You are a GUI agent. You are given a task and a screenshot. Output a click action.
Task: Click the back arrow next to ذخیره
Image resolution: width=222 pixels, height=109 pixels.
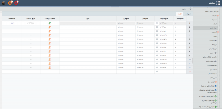pos(190,9)
